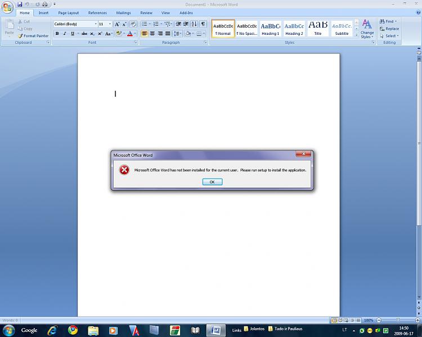Click the Replace button
This screenshot has height=337, width=422.
[389, 29]
